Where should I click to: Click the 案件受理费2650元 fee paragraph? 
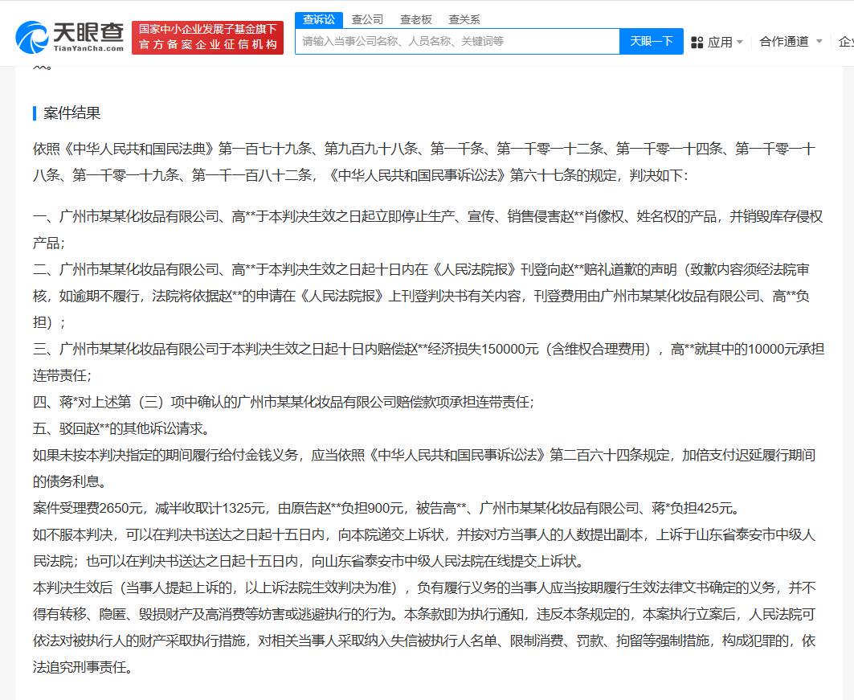point(386,508)
